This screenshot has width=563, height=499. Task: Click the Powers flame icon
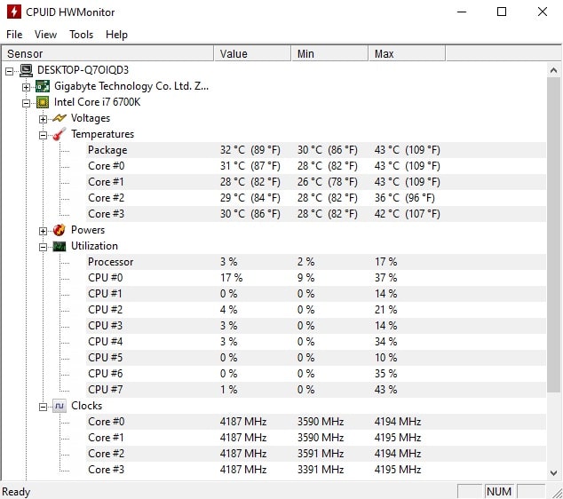pyautogui.click(x=59, y=230)
